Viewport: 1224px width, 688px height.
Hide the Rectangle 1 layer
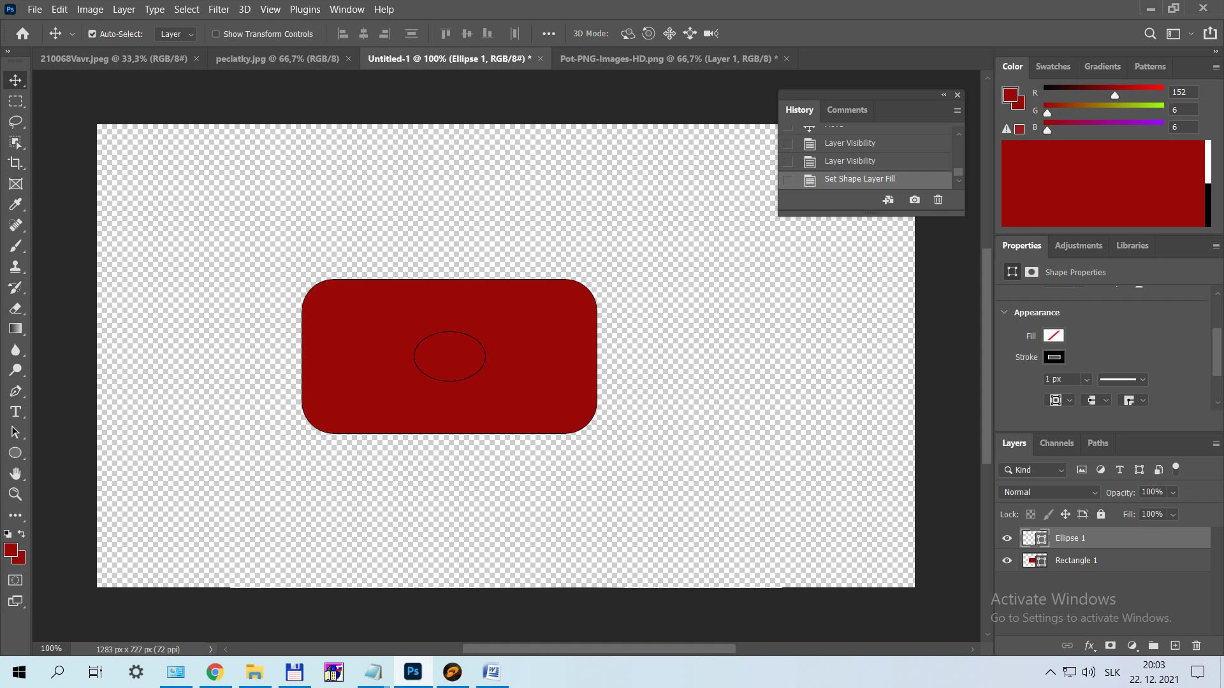click(1007, 561)
